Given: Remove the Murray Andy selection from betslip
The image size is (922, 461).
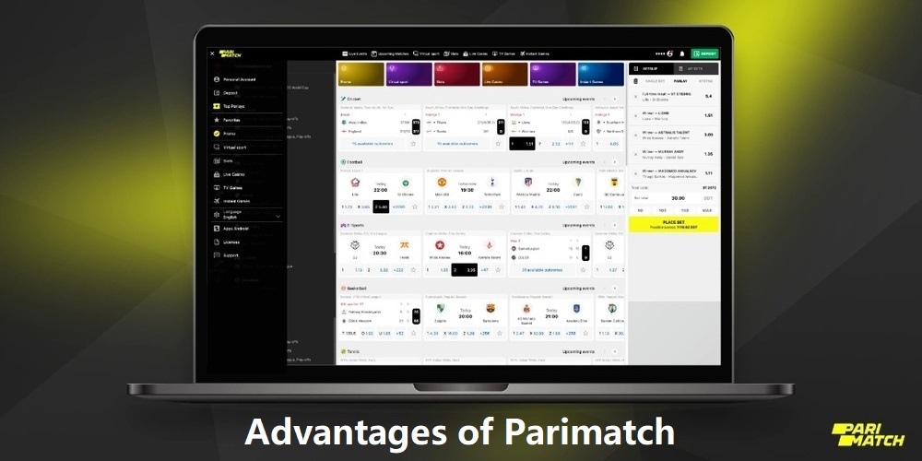Looking at the screenshot, I should [635, 154].
